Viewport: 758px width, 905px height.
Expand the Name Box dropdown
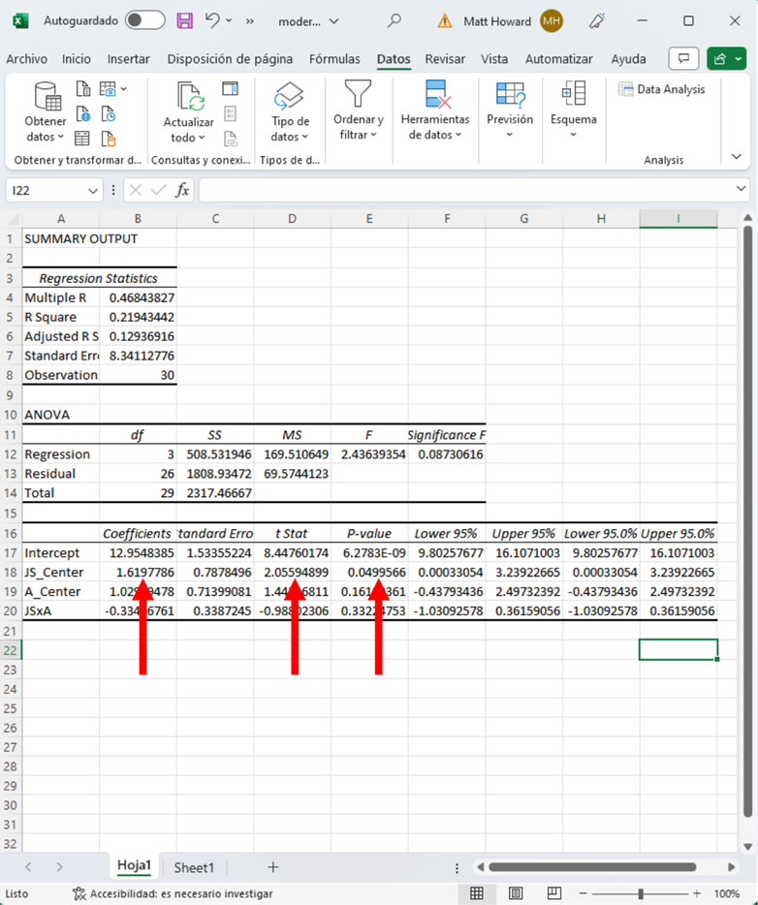coord(93,191)
